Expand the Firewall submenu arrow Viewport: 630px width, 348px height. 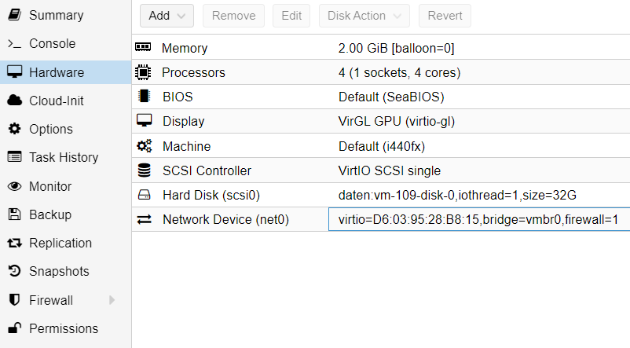tap(112, 300)
